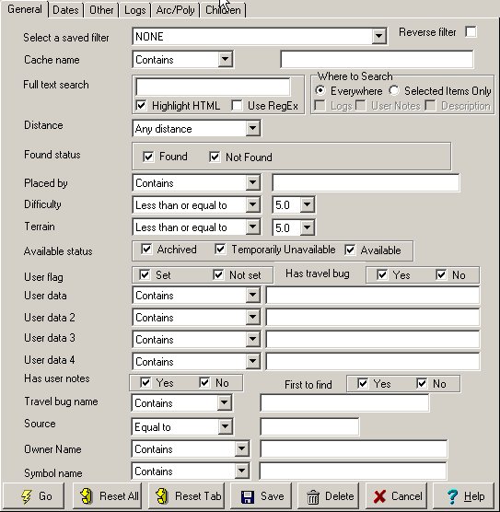This screenshot has height=512, width=500.
Task: Open Travel bug name condition dropdown
Action: click(225, 403)
